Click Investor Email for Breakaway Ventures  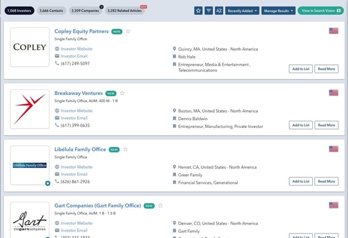point(74,118)
